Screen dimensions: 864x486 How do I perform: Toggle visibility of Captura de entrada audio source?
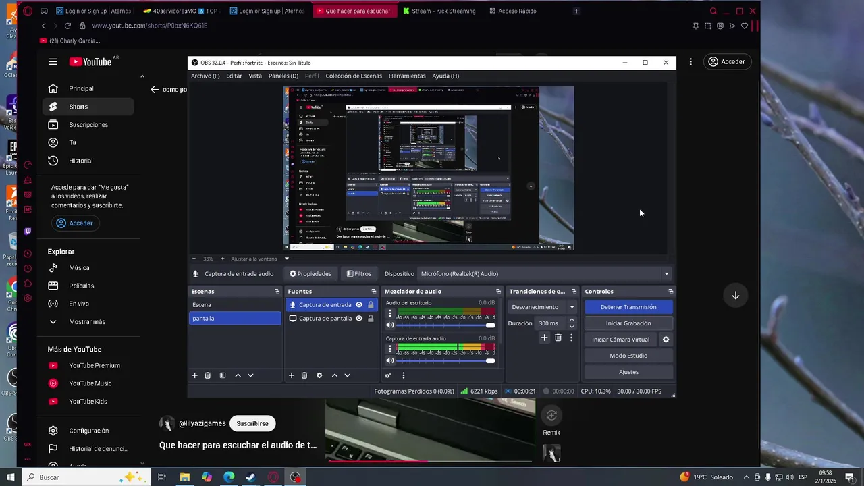[359, 304]
